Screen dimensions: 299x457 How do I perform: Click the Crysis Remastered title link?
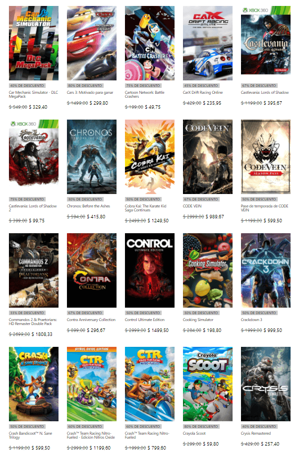pos(256,433)
